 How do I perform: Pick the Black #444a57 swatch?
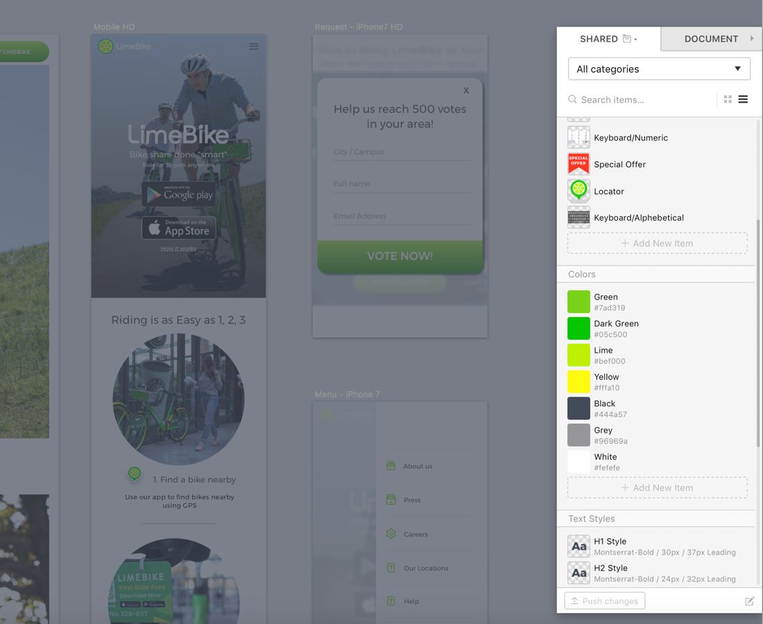coord(578,408)
